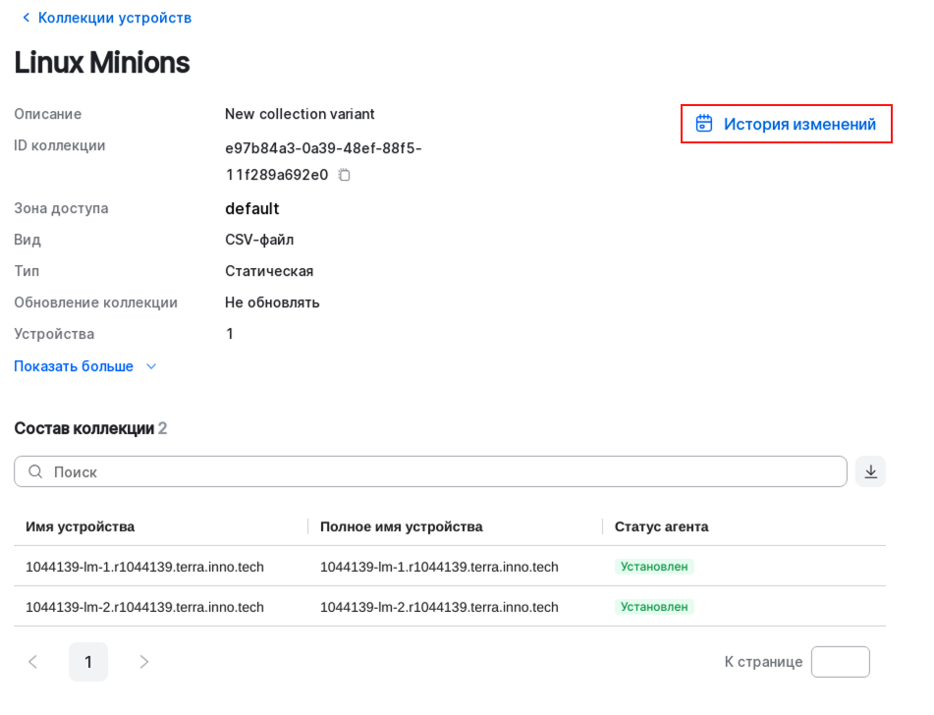Expand details via Показать больше

pos(73,365)
